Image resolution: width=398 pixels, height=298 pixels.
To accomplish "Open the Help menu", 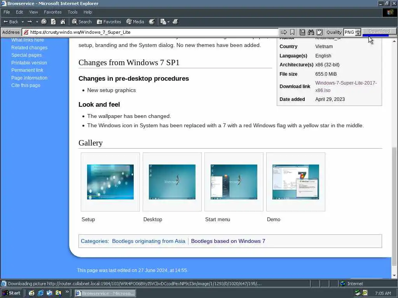I will tap(87, 12).
